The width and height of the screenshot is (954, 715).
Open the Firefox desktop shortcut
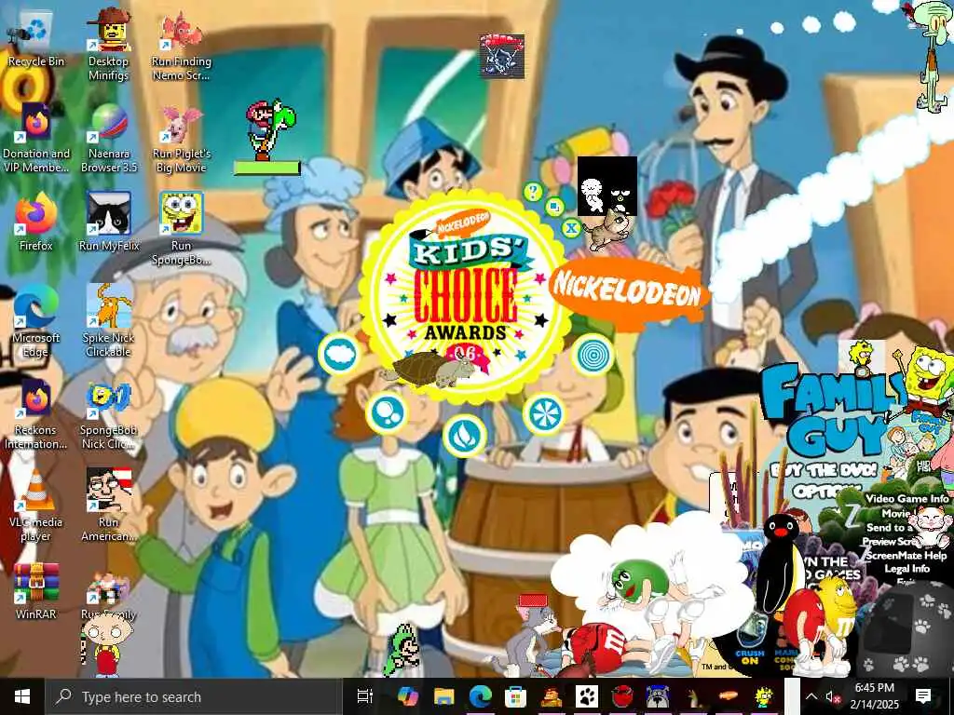(36, 222)
